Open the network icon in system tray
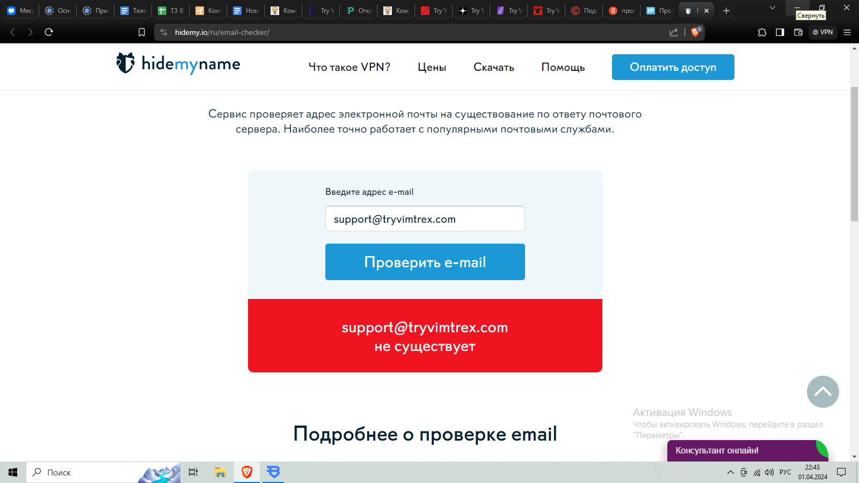Screen dimensions: 859x483 point(756,472)
